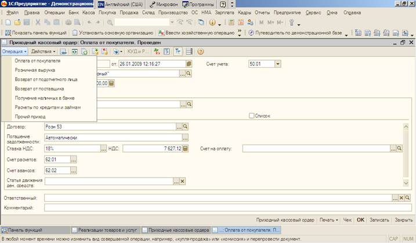Click the search magnifier icon in main toolbar
This screenshot has width=416, height=243.
click(x=110, y=23)
